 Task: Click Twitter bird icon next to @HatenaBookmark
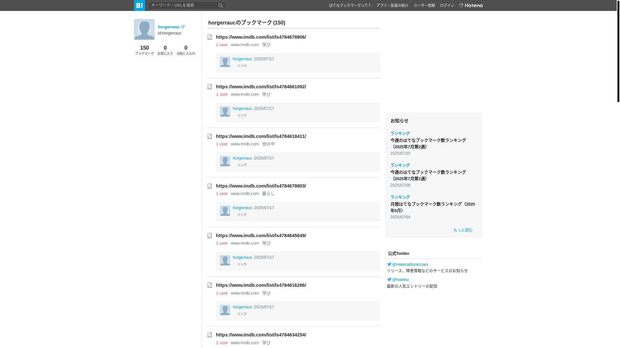coord(389,264)
